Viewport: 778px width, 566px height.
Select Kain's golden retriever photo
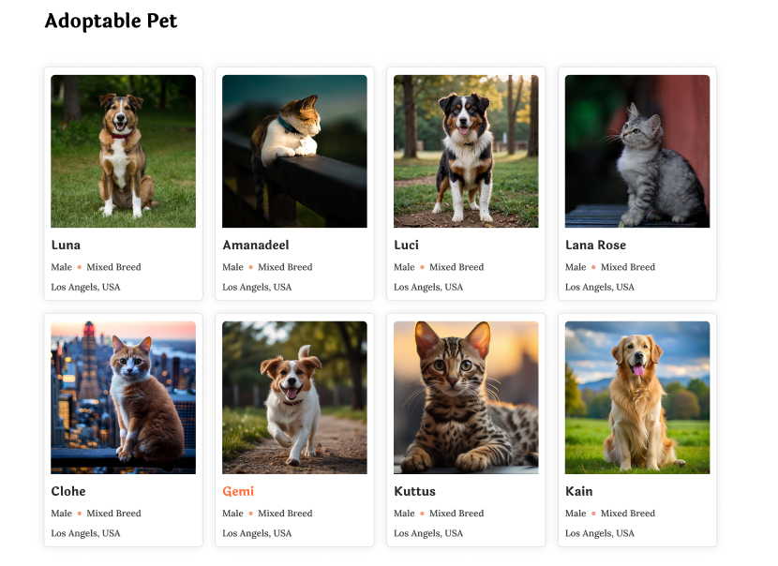(x=637, y=397)
